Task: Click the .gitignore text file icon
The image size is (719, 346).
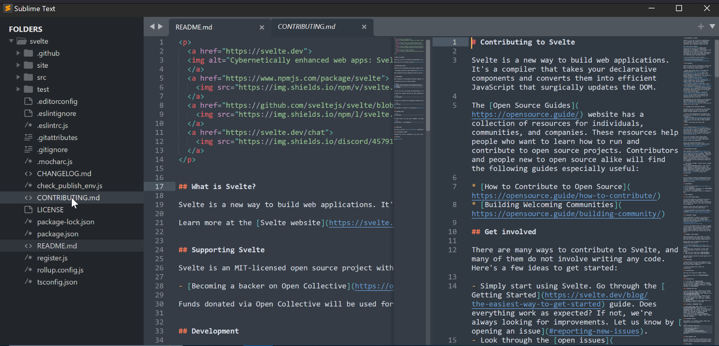Action: 28,149
